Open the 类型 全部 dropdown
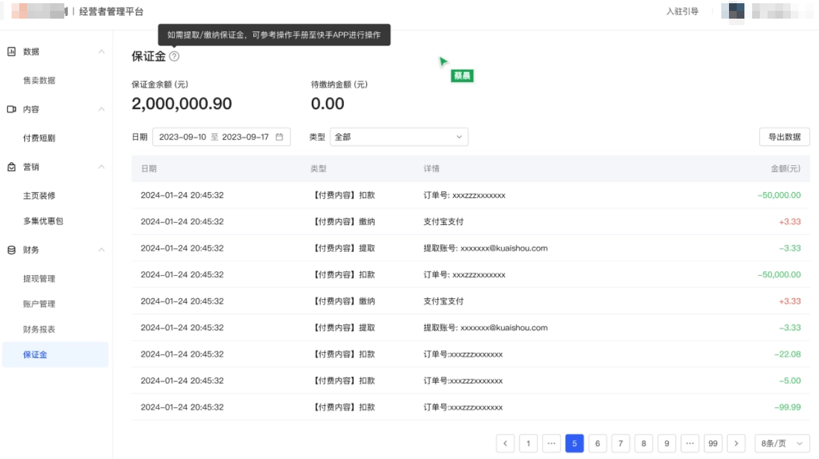Viewport: 819px width, 459px height. [x=399, y=137]
